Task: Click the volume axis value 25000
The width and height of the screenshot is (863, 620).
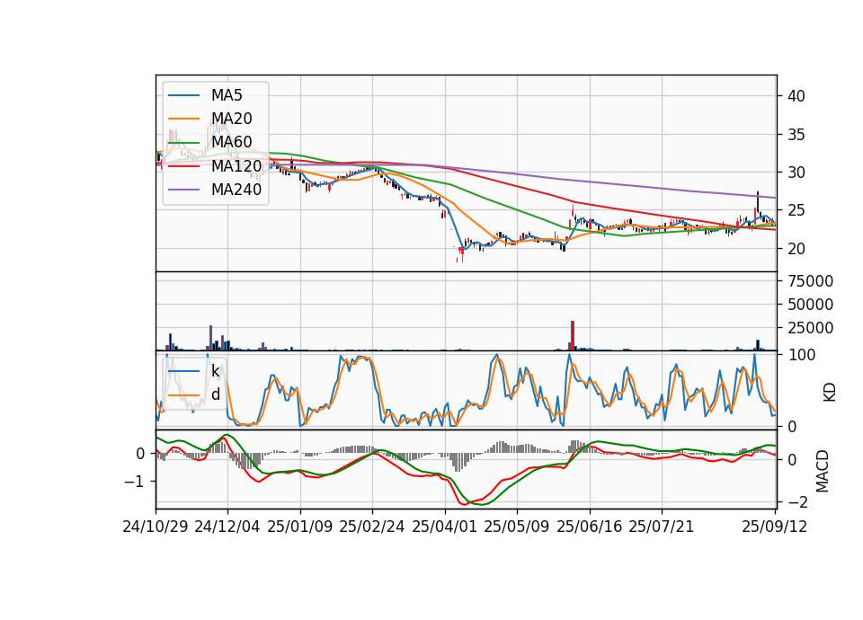Action: (x=811, y=328)
